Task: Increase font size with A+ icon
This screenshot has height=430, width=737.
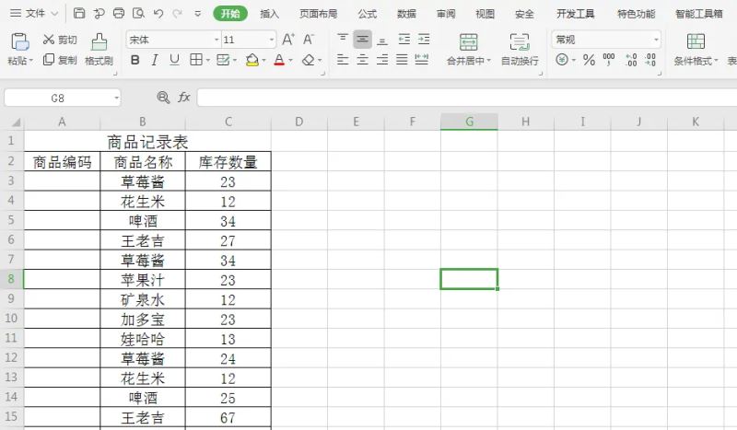Action: tap(288, 39)
